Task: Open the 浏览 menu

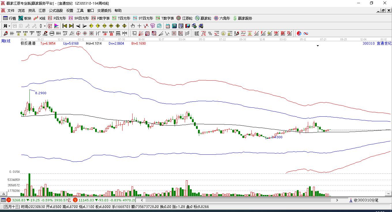Action: (x=21, y=11)
